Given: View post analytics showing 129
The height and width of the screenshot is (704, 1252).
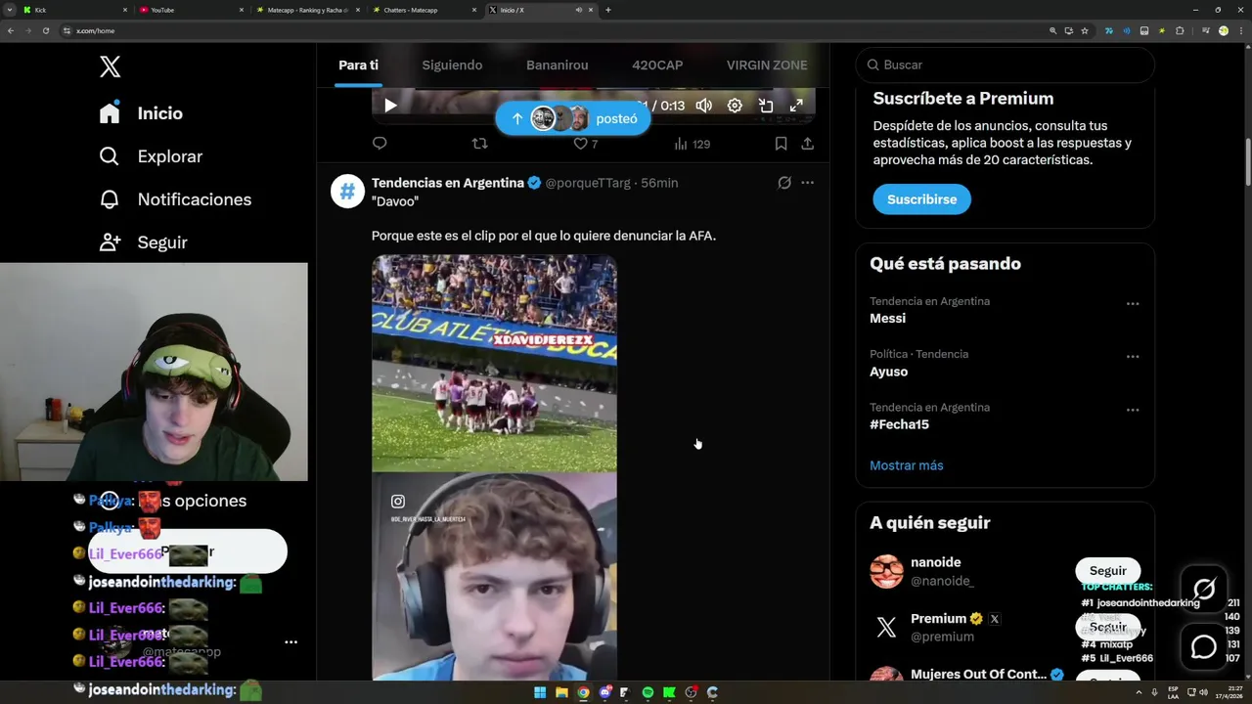Looking at the screenshot, I should click(x=693, y=144).
